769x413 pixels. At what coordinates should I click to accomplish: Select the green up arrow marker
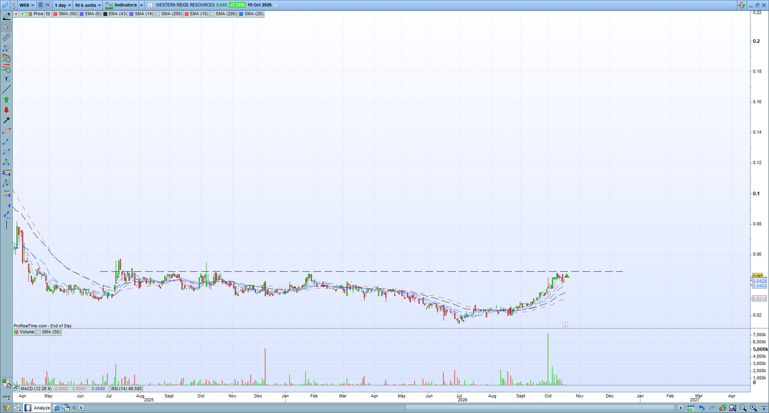click(6, 100)
